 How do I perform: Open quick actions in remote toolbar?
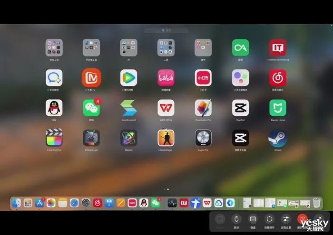coord(269,219)
